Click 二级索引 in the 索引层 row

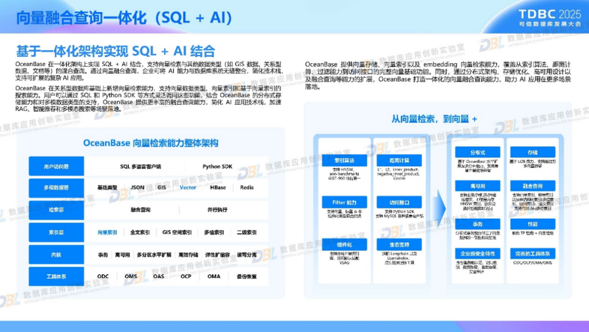click(x=247, y=232)
